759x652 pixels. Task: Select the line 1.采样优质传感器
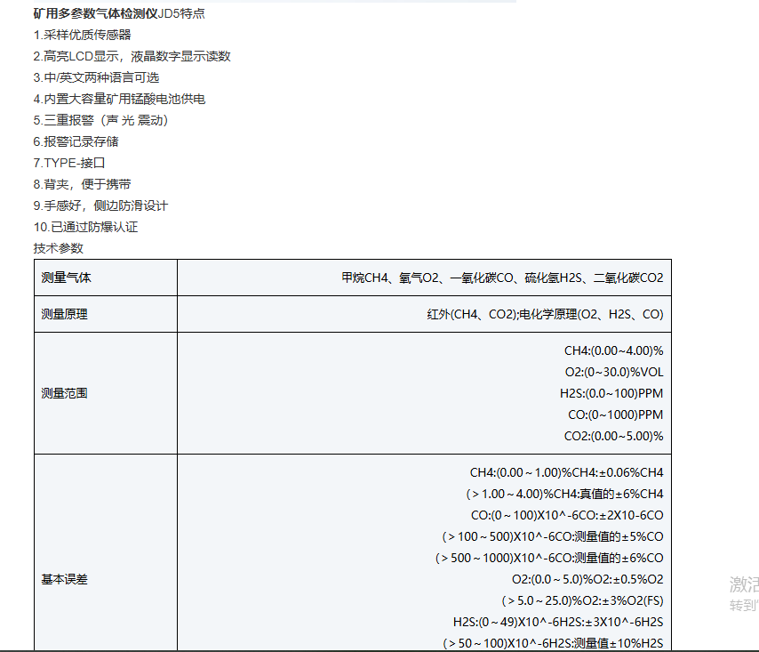83,35
